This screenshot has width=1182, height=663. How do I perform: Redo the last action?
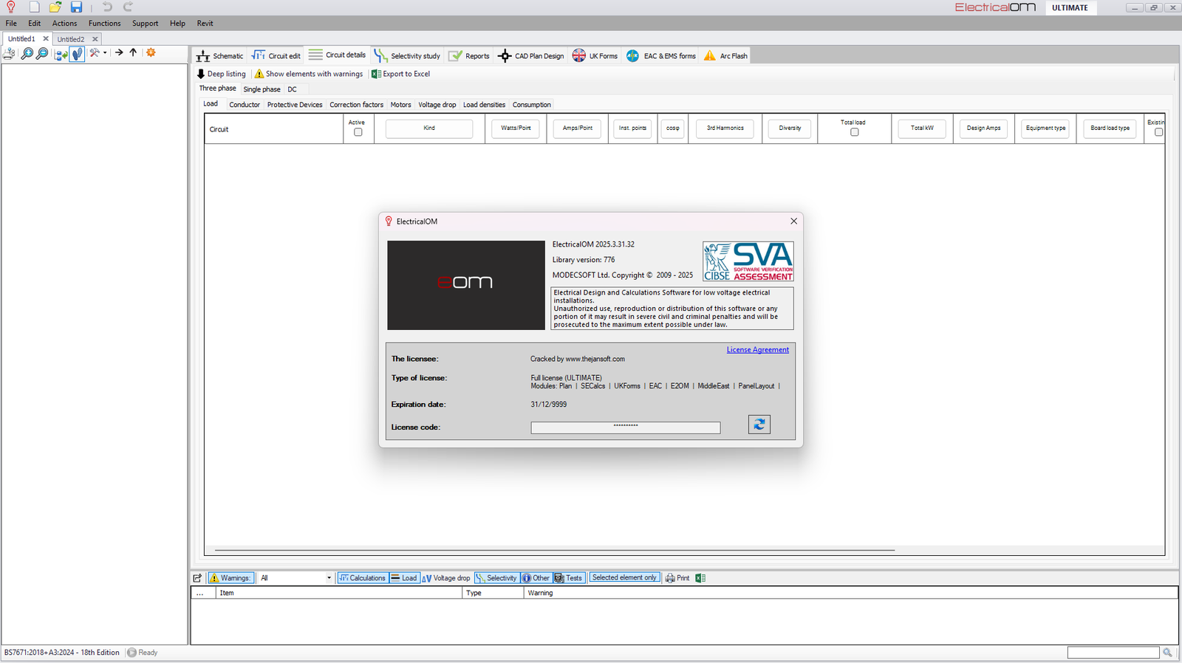128,7
